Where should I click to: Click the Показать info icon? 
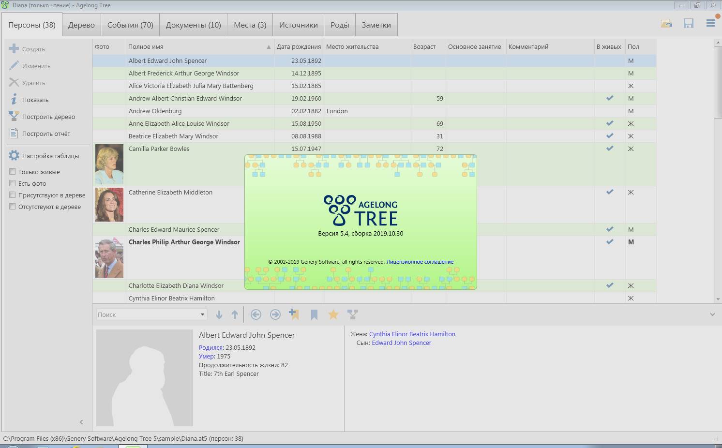(x=14, y=100)
